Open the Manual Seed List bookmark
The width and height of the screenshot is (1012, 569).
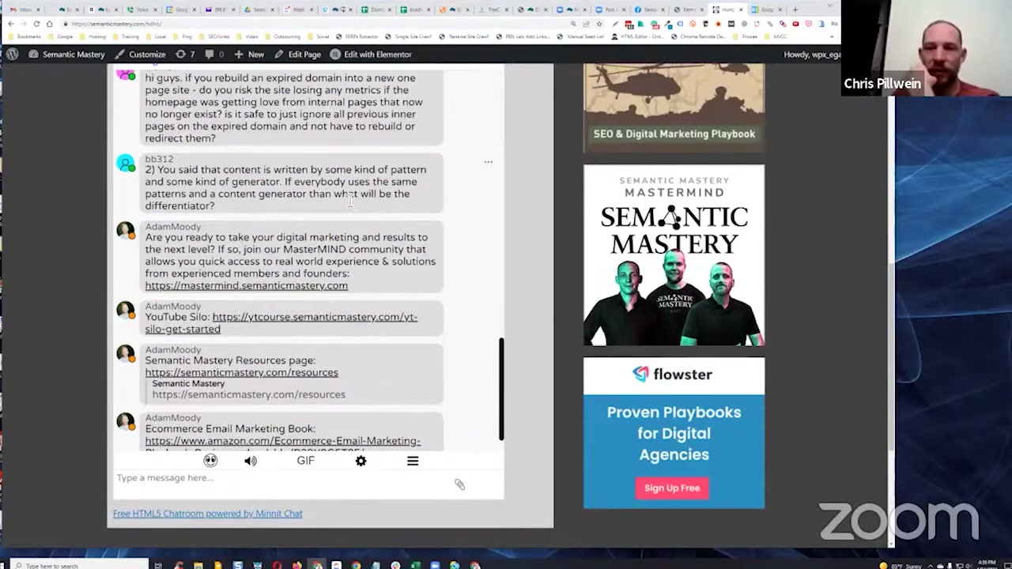click(x=582, y=37)
